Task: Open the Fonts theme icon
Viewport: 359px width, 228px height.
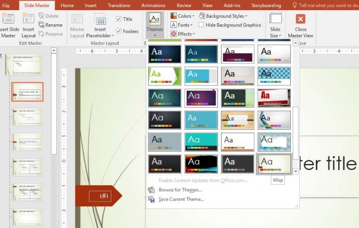Action: click(x=174, y=25)
